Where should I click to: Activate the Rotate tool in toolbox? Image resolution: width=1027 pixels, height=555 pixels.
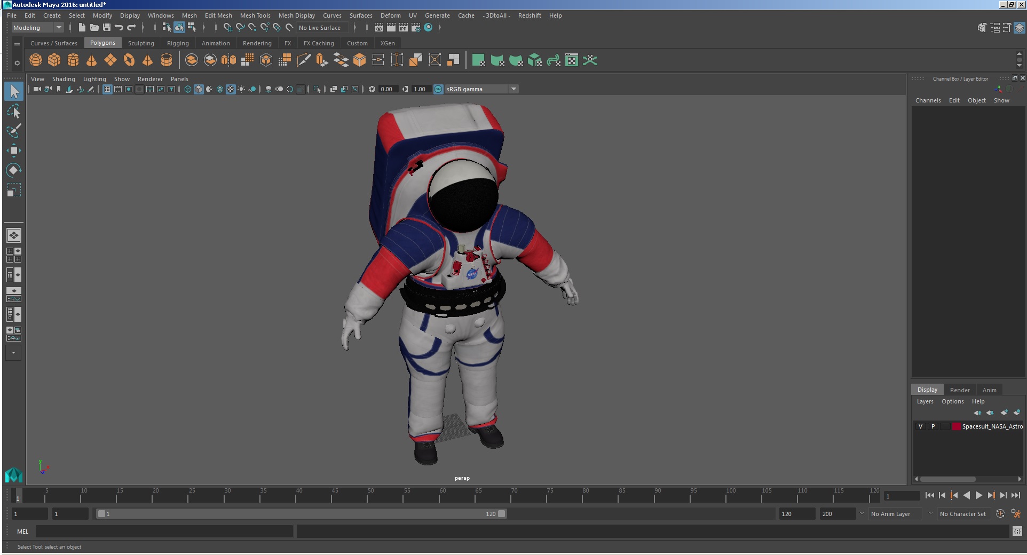(14, 171)
